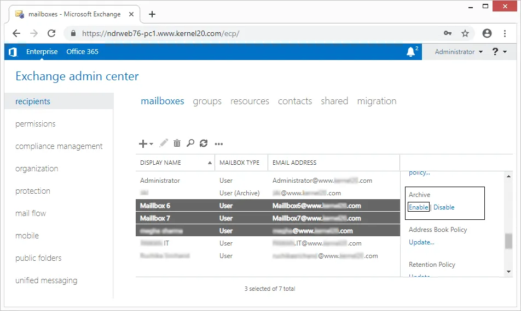Image resolution: width=521 pixels, height=311 pixels.
Task: Open the browser profile icon
Action: coord(487,33)
